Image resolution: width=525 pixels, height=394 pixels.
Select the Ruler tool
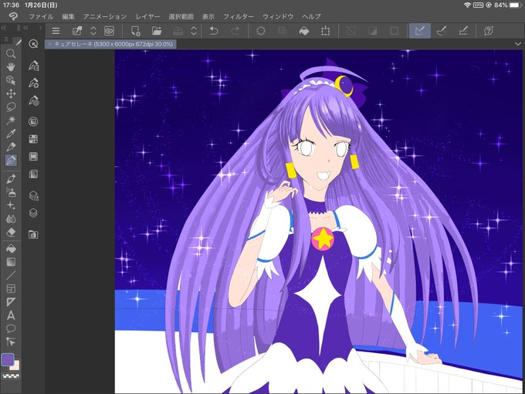(x=11, y=302)
